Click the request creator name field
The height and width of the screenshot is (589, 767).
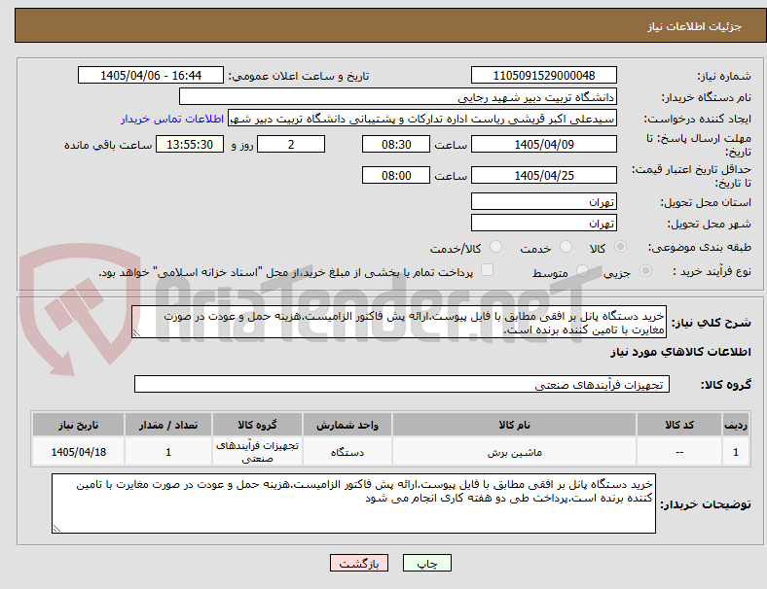click(x=422, y=119)
